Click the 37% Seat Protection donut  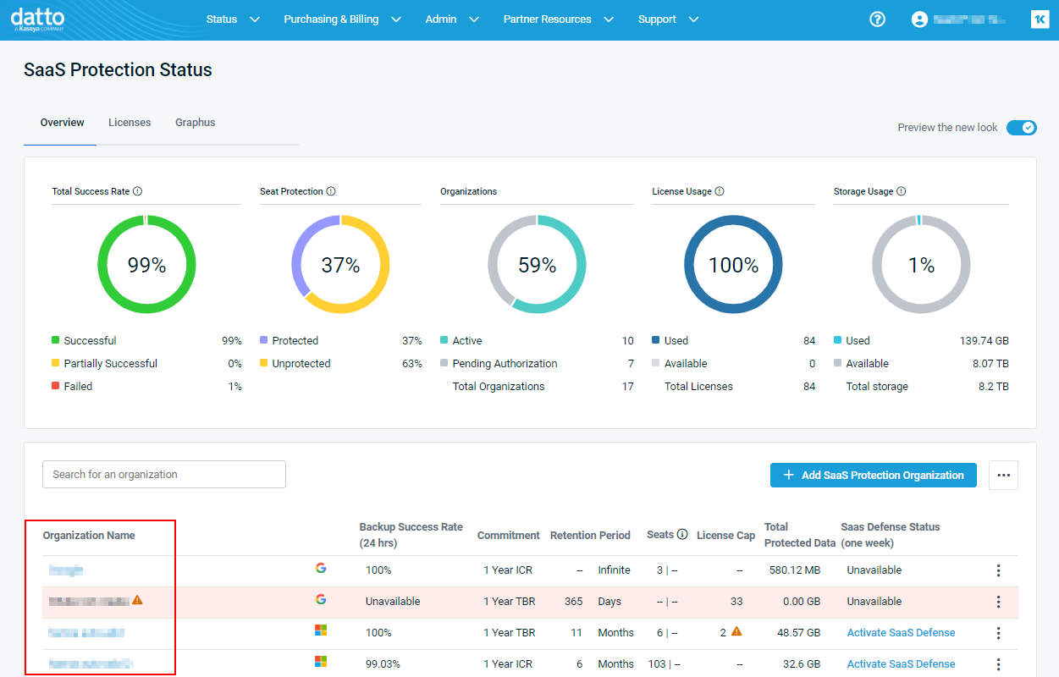click(x=340, y=265)
